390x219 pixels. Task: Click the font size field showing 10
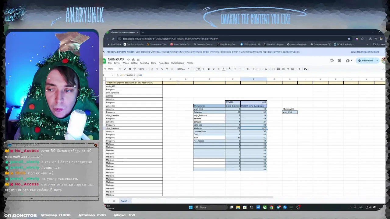198,69
